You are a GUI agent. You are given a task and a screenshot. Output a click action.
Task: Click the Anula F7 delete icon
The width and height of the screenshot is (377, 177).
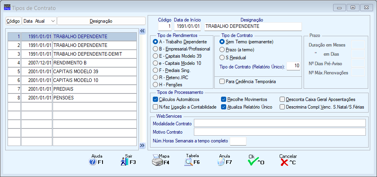tap(221, 162)
